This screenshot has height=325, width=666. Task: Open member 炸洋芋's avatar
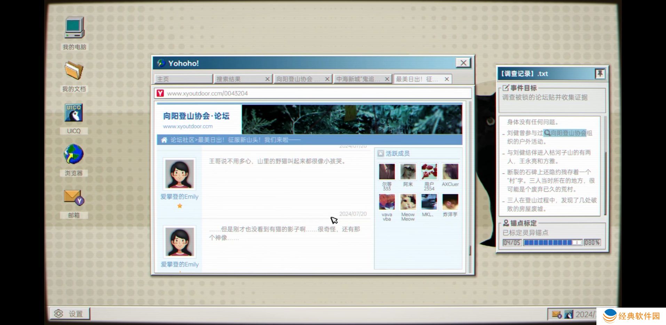[x=450, y=202]
